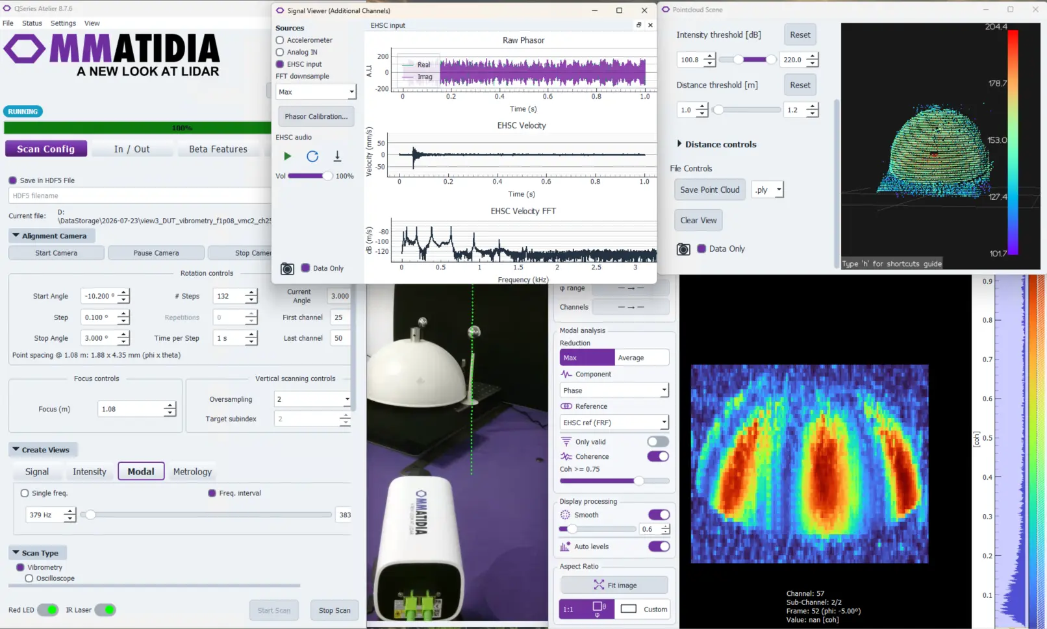Float the EHSC input plot panel
Image resolution: width=1047 pixels, height=629 pixels.
click(x=638, y=25)
